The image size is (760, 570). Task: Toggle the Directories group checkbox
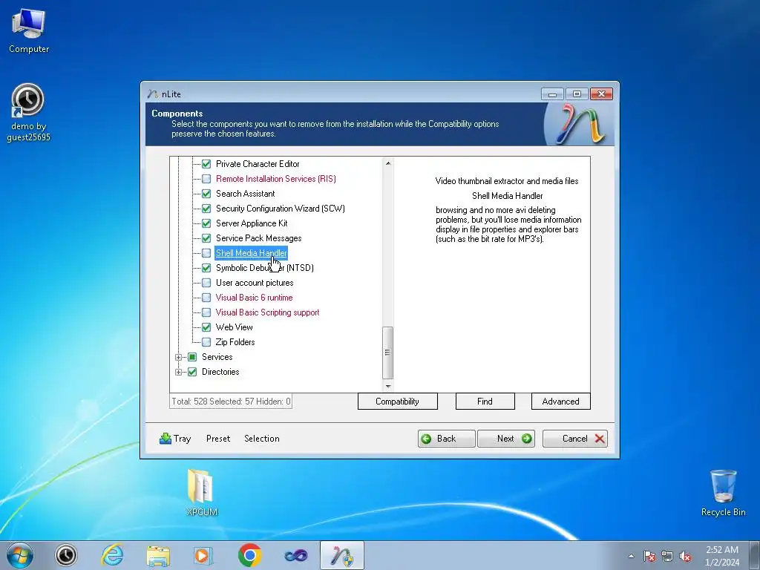tap(192, 372)
